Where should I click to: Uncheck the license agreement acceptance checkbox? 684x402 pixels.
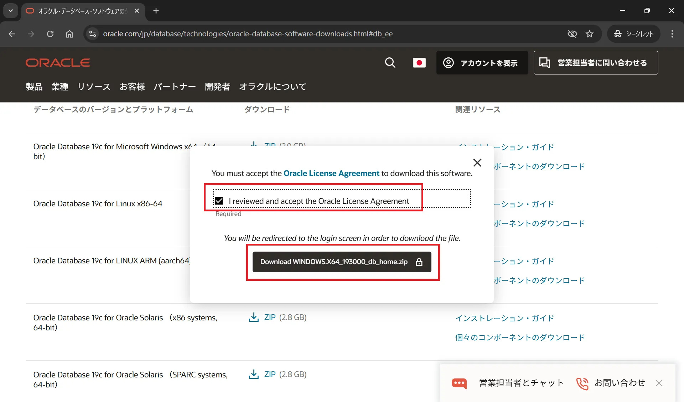click(219, 201)
